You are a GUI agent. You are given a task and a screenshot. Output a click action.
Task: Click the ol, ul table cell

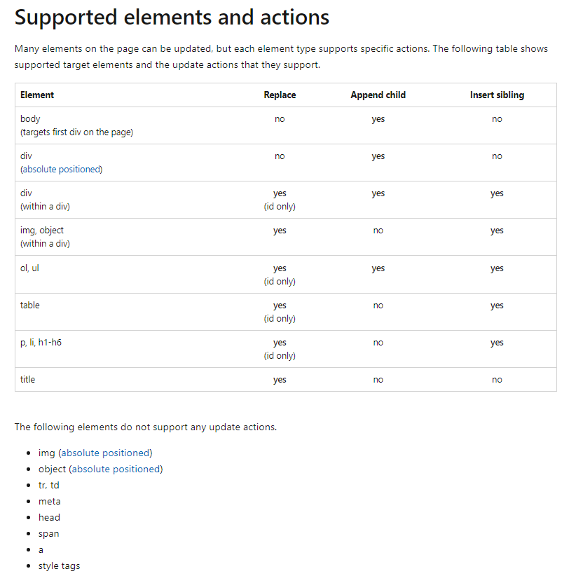point(29,268)
